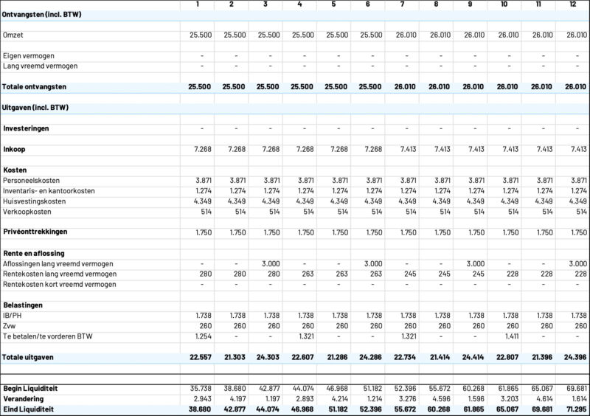
Task: Click the Personeelskosten row label
Action: [32, 180]
